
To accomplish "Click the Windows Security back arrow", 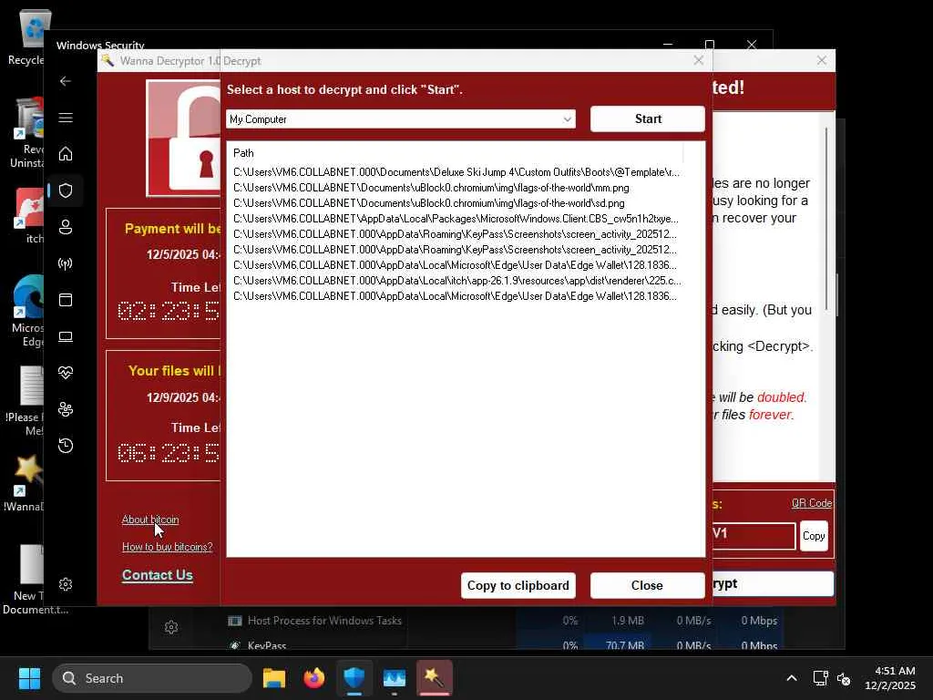I will 66,81.
